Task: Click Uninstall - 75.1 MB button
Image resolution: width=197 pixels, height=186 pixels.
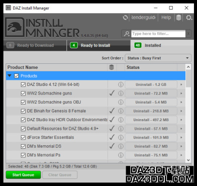Action: click(151, 155)
